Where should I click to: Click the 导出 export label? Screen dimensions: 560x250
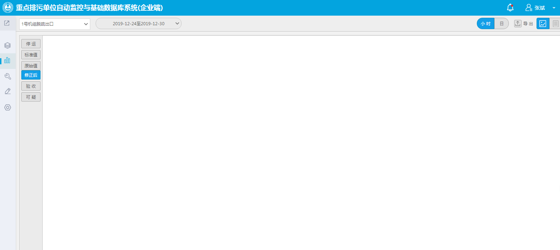[x=528, y=24]
